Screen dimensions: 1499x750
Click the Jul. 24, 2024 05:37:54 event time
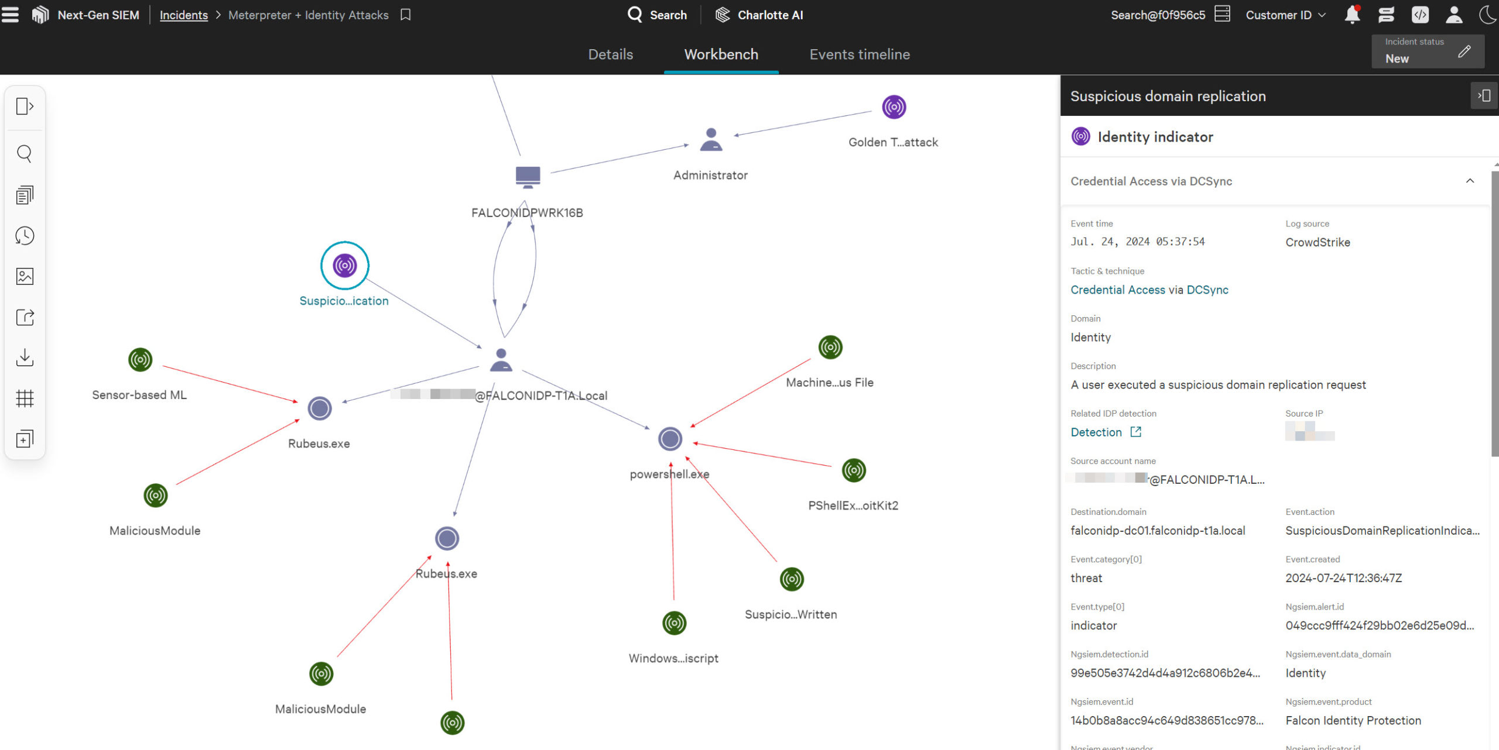pos(1138,242)
